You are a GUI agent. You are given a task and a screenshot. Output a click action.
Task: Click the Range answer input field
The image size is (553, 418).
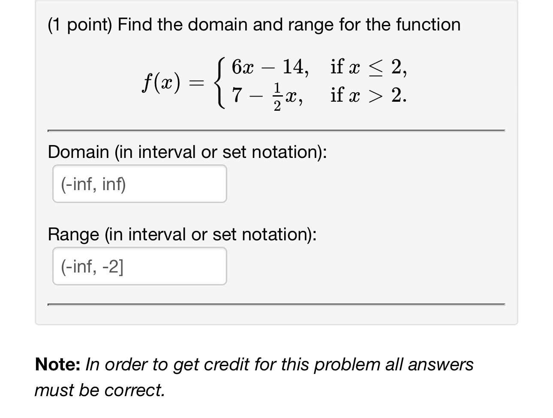click(x=139, y=266)
